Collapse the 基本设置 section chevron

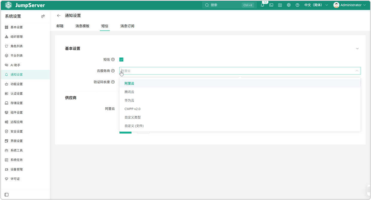click(x=357, y=49)
